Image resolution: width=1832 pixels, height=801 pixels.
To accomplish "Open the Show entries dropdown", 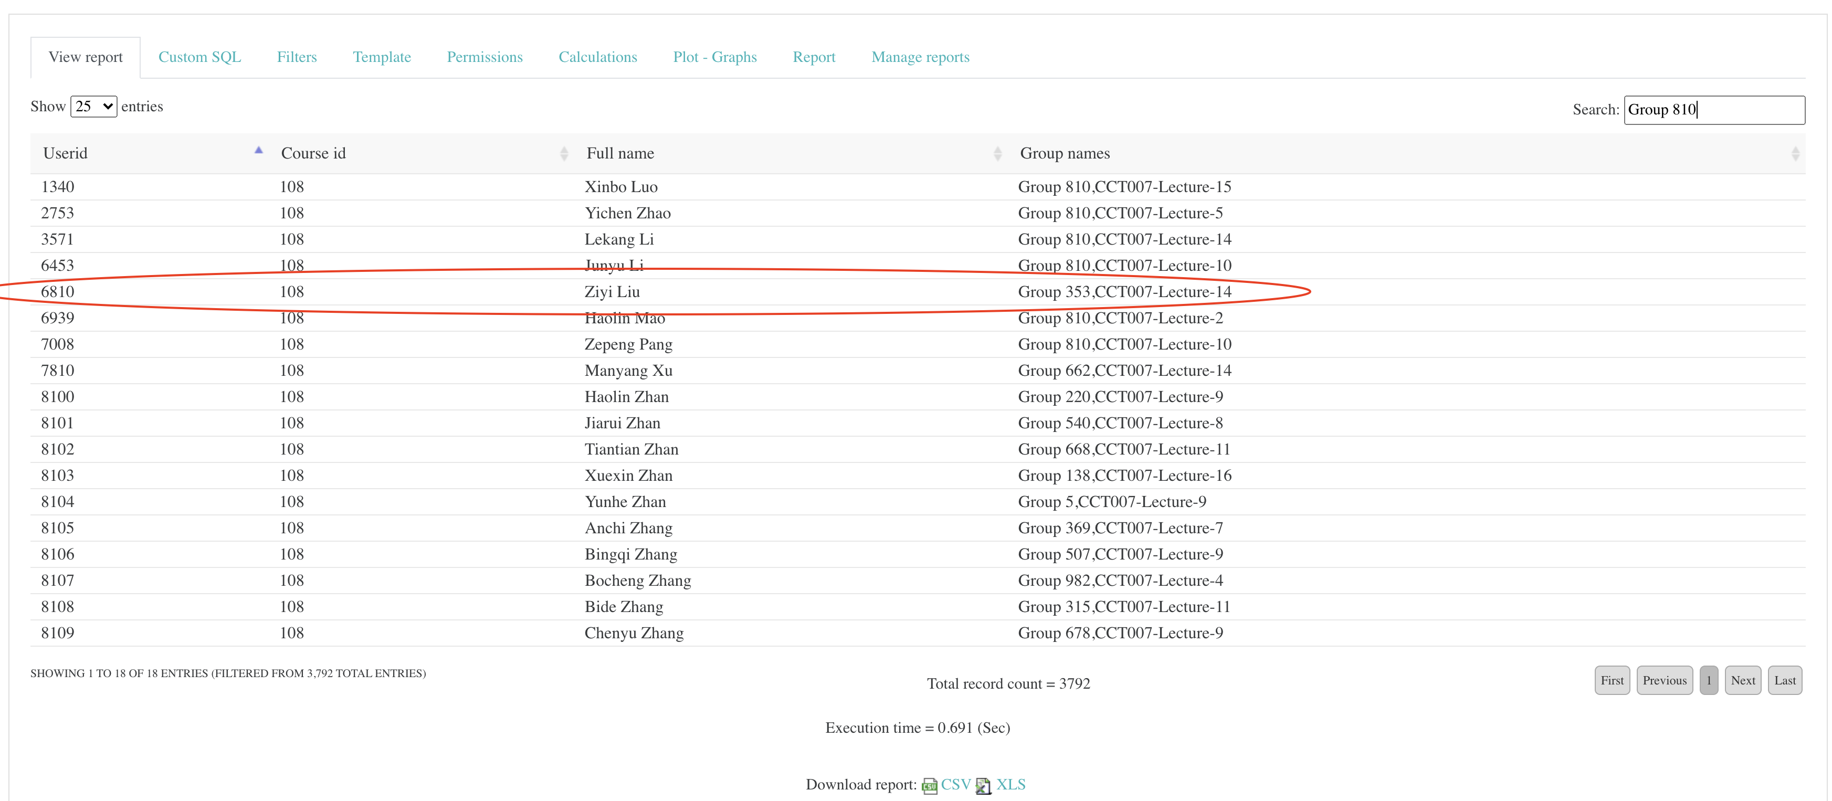I will [94, 107].
